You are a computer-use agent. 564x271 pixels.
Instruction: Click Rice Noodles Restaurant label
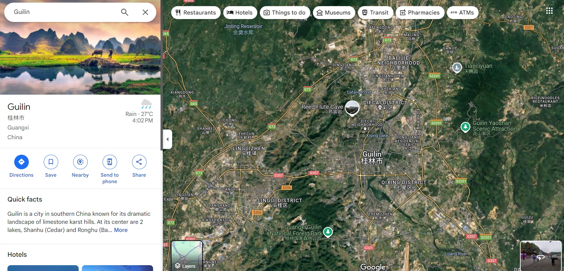pyautogui.click(x=545, y=102)
